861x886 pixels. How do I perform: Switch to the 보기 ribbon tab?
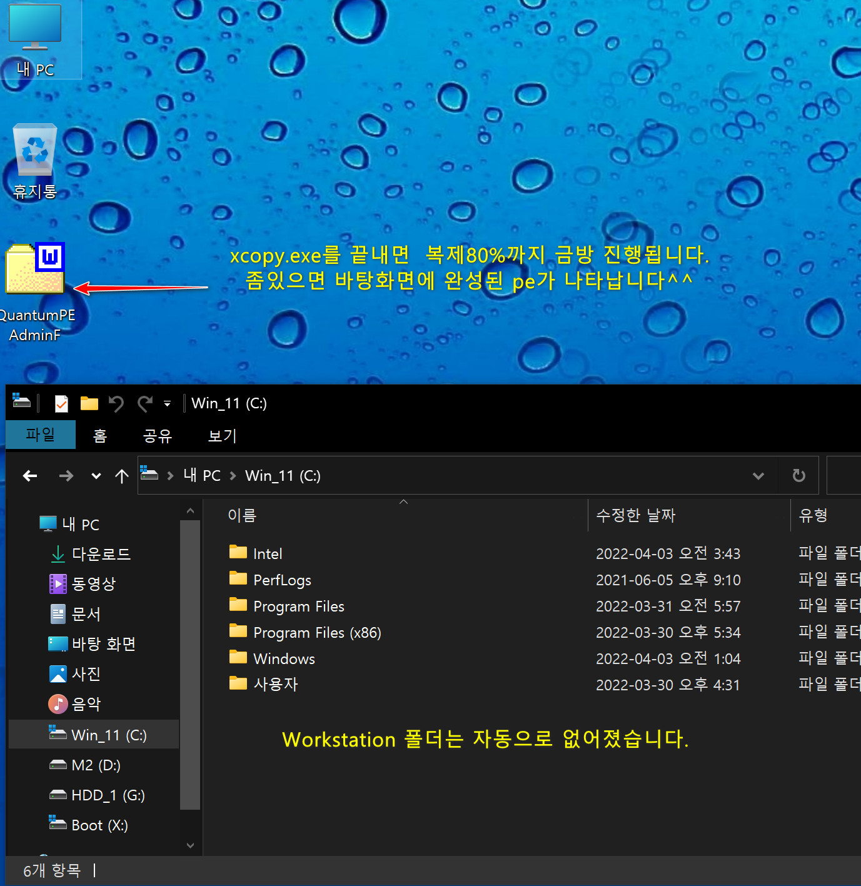[223, 435]
